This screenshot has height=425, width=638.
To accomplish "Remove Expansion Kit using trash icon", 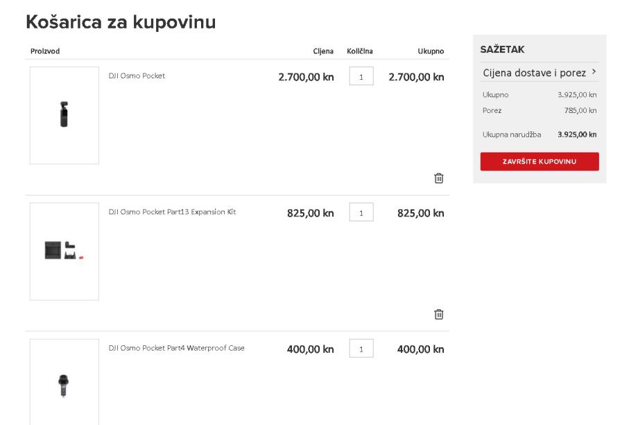I will [438, 314].
